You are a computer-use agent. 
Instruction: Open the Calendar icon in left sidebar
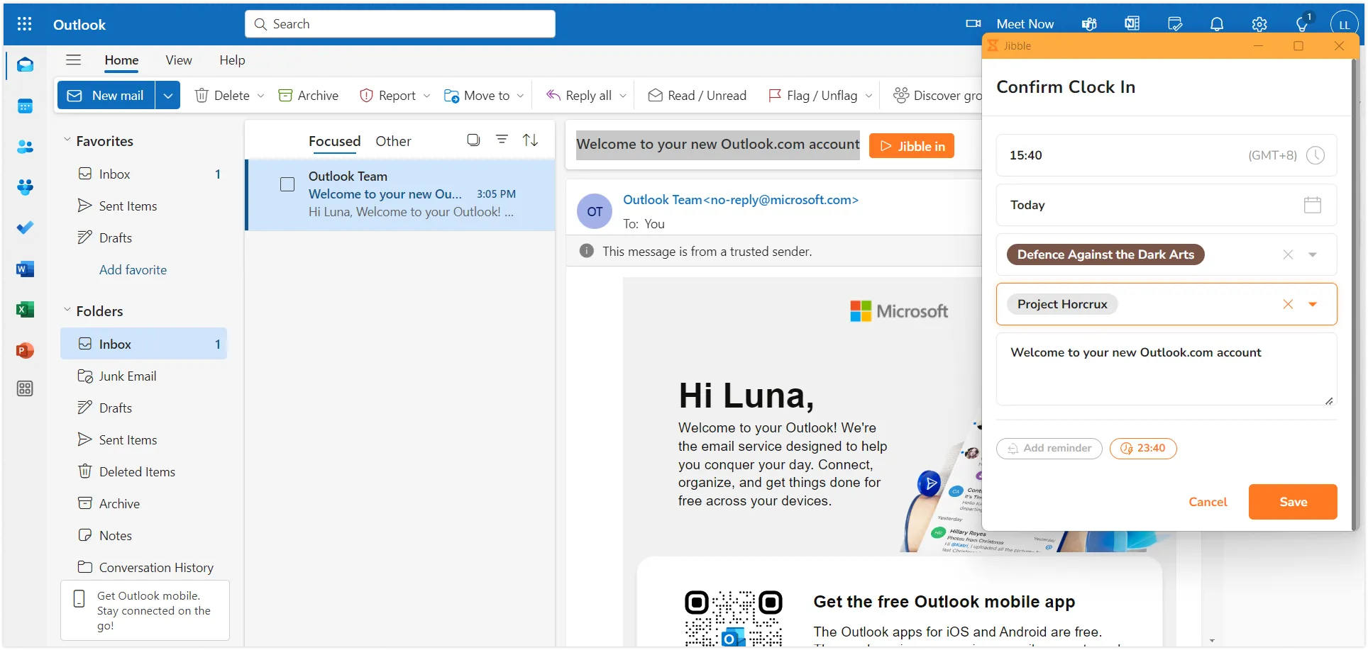[x=25, y=106]
